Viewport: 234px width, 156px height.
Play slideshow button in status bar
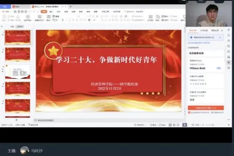[185, 125]
